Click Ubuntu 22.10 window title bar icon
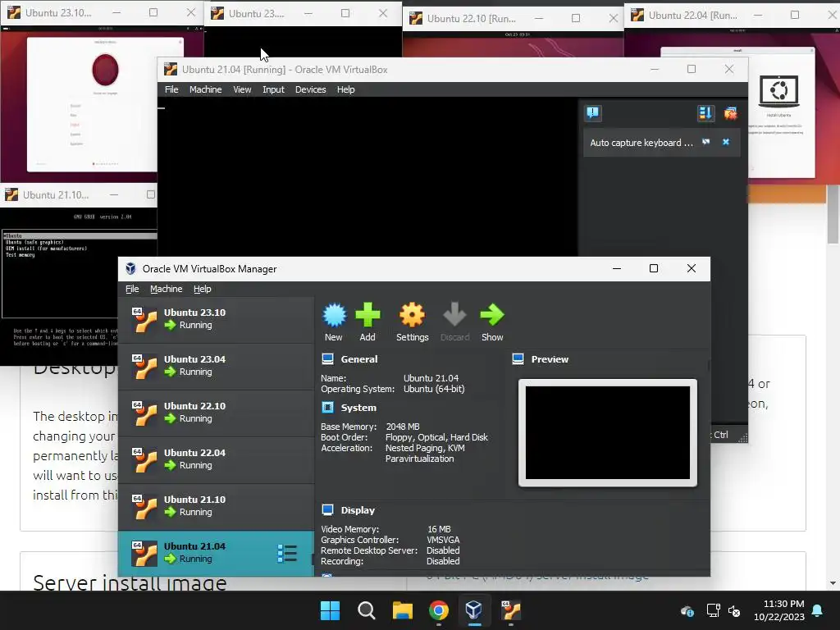840x630 pixels. tap(416, 19)
